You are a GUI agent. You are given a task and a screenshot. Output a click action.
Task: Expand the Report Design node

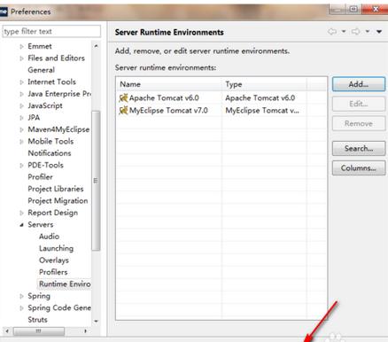click(21, 213)
